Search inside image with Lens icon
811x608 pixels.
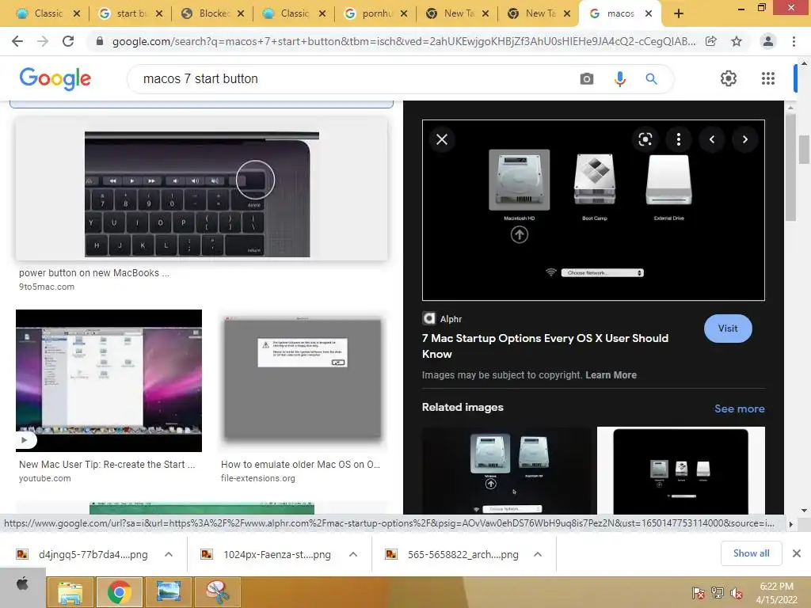click(x=645, y=139)
